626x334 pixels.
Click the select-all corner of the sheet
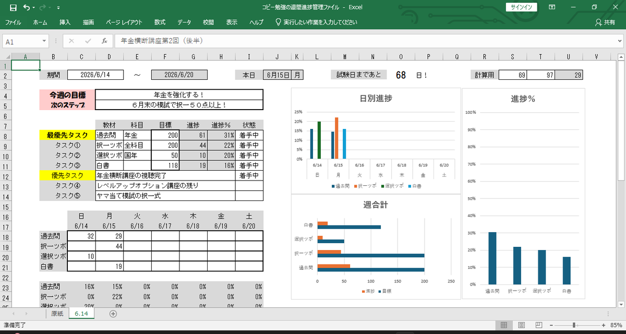tap(6, 56)
